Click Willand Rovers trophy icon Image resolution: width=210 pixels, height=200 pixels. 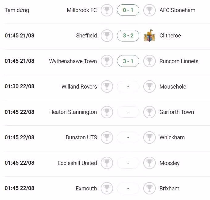tap(107, 87)
